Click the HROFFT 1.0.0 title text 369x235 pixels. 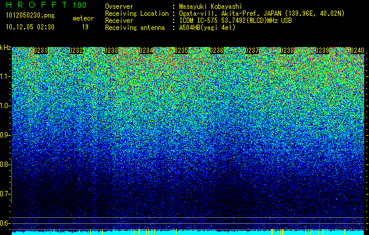coord(46,5)
